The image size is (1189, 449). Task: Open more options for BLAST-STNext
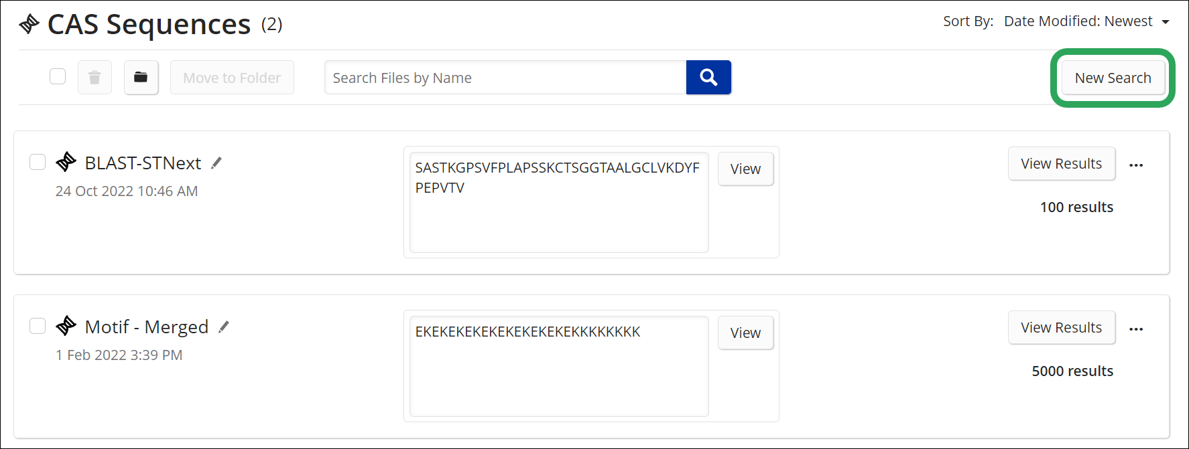[1136, 165]
